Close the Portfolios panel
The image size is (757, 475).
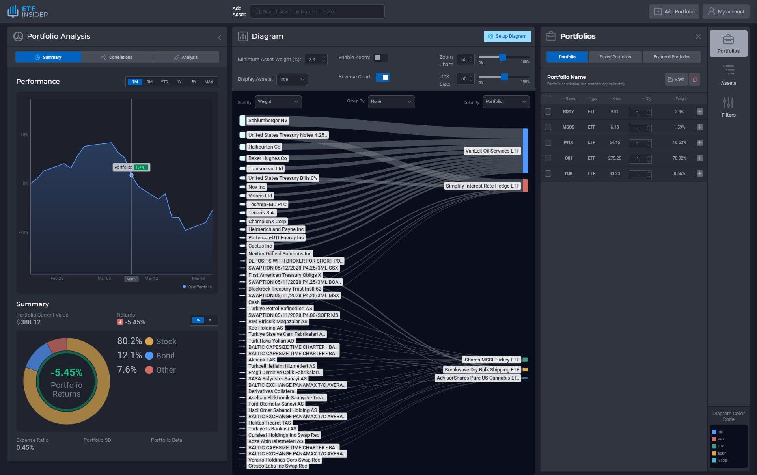point(698,36)
